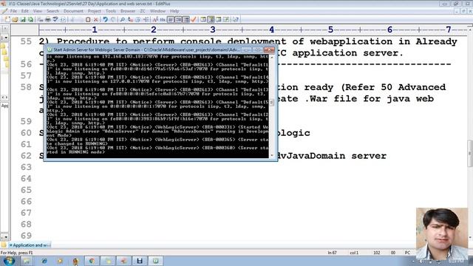Screen dimensions: 473x266
Task: Expand the side panel drive dropdown
Action: 5,38
